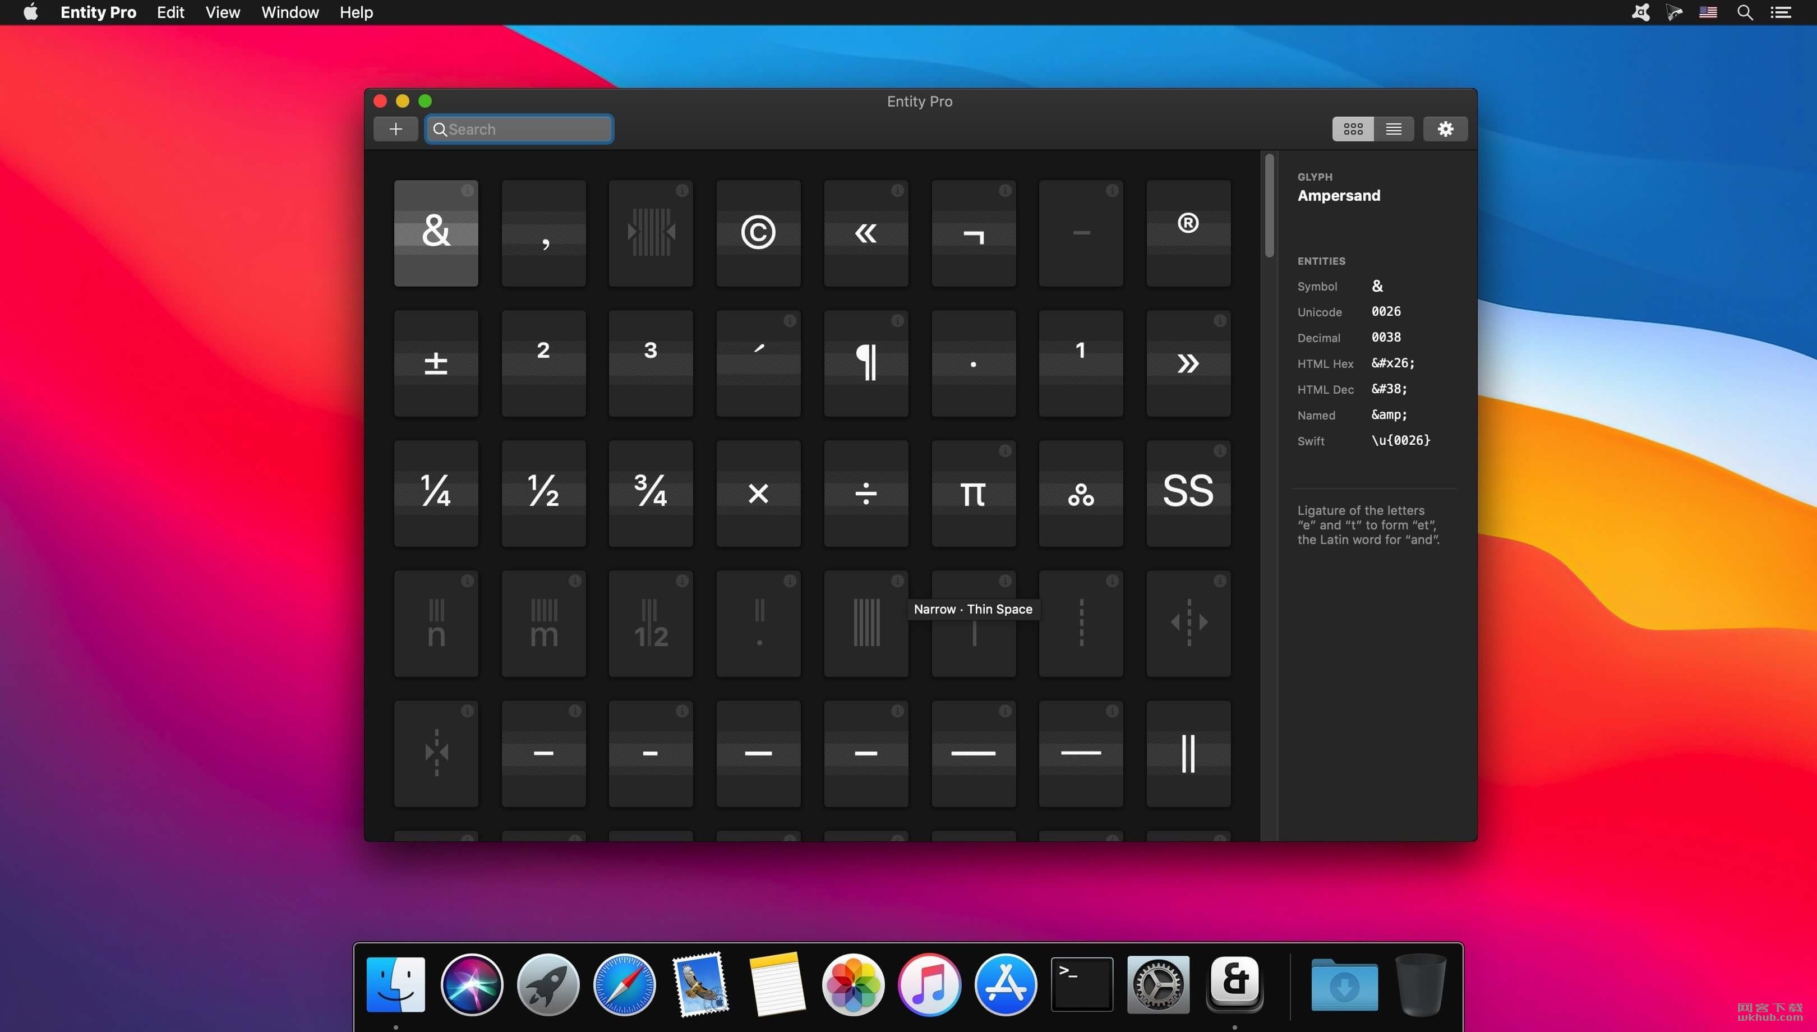Open Entity Pro icon in the Dock
The image size is (1817, 1032).
click(1234, 983)
